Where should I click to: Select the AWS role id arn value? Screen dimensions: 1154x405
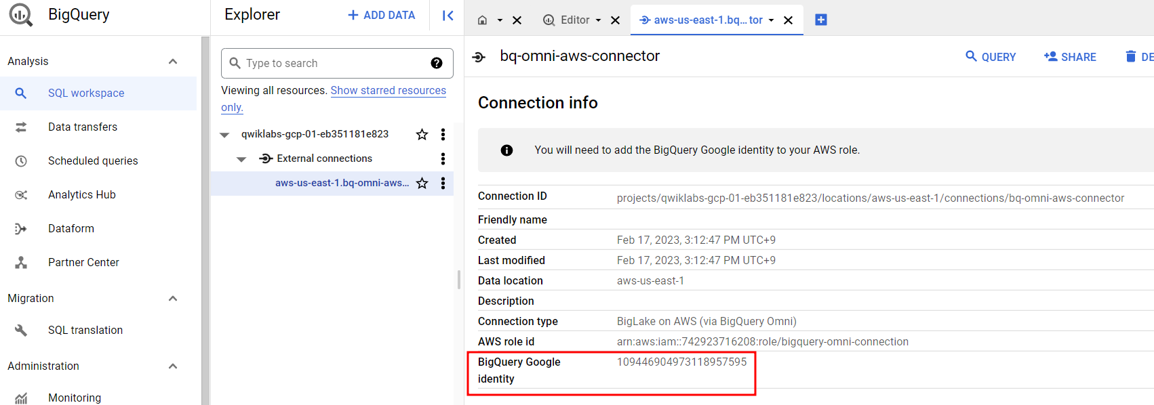click(x=763, y=342)
